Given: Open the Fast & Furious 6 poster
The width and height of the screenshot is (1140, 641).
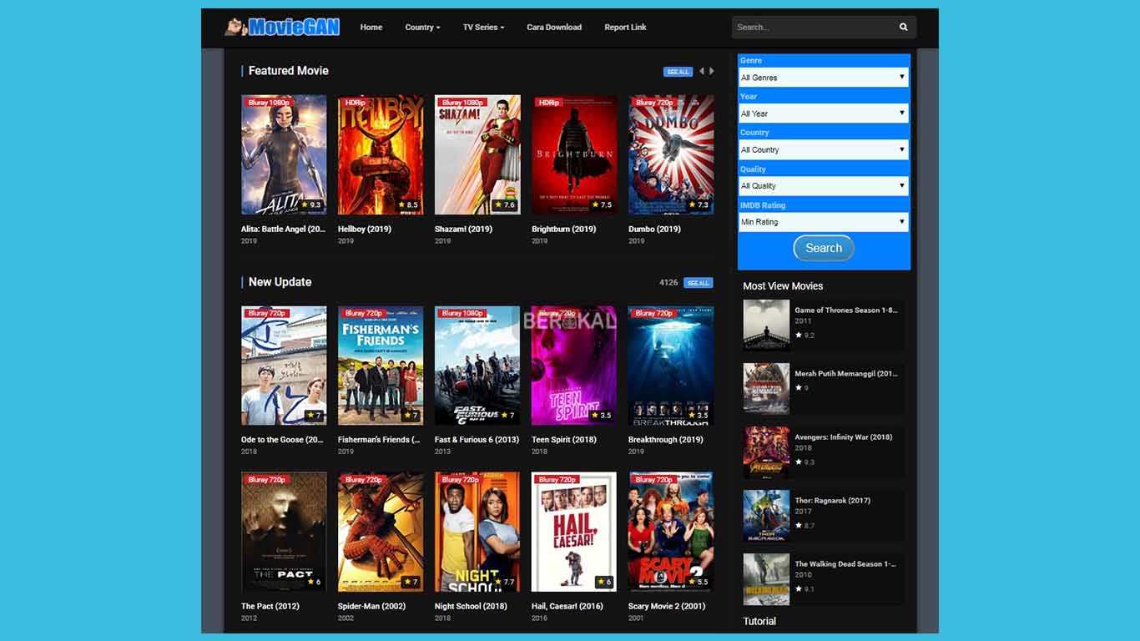Looking at the screenshot, I should click(x=477, y=366).
